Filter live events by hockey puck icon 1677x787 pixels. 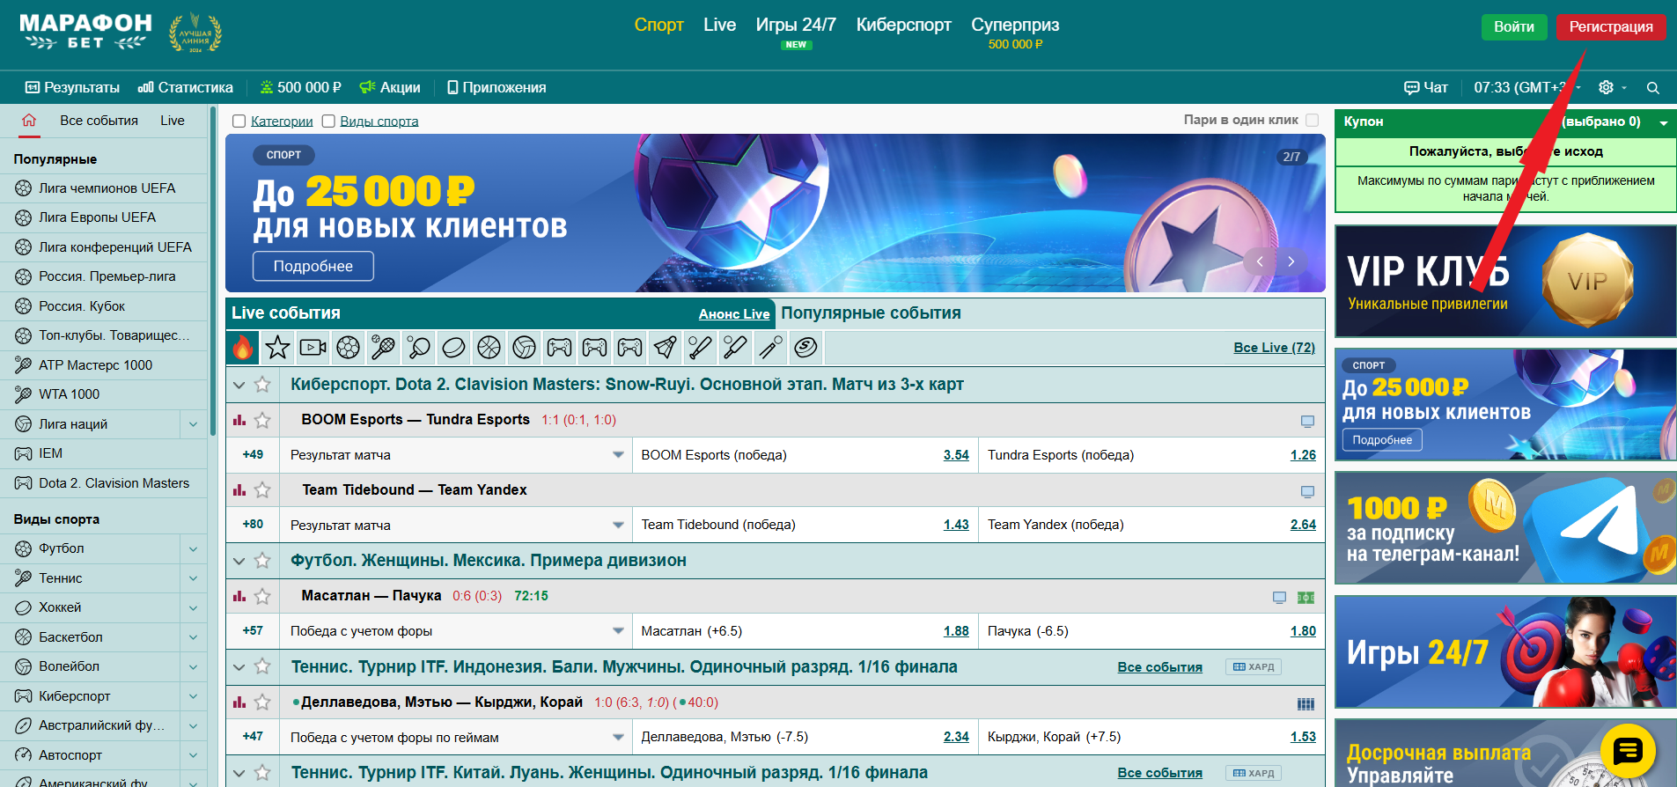tap(454, 348)
